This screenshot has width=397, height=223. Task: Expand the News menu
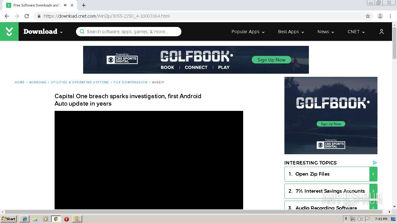coord(326,32)
